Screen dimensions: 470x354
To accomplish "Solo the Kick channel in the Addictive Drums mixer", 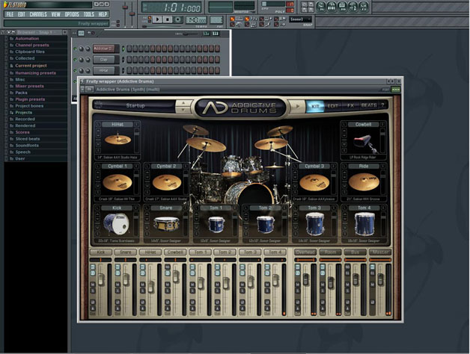I will [x=93, y=291].
